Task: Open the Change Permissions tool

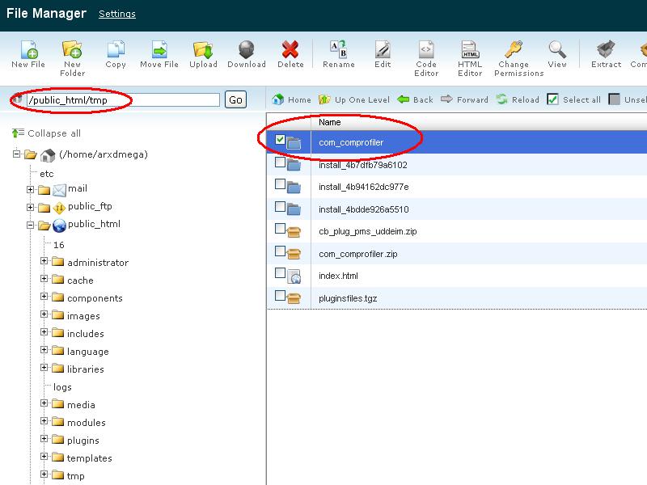Action: click(x=514, y=49)
